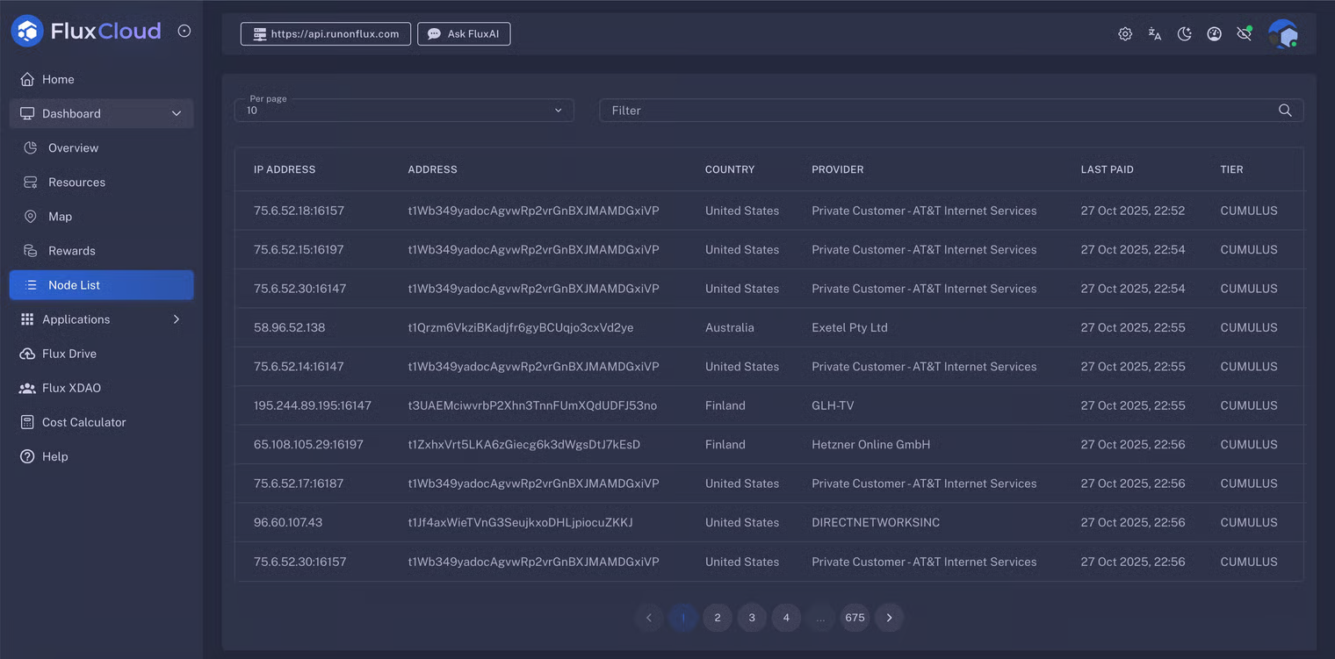Collapse the Dashboard section
This screenshot has height=659, width=1335.
pos(101,113)
